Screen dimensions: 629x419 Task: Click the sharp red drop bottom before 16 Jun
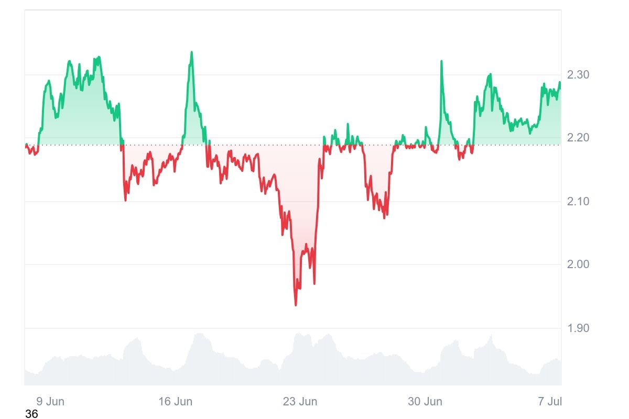[125, 200]
